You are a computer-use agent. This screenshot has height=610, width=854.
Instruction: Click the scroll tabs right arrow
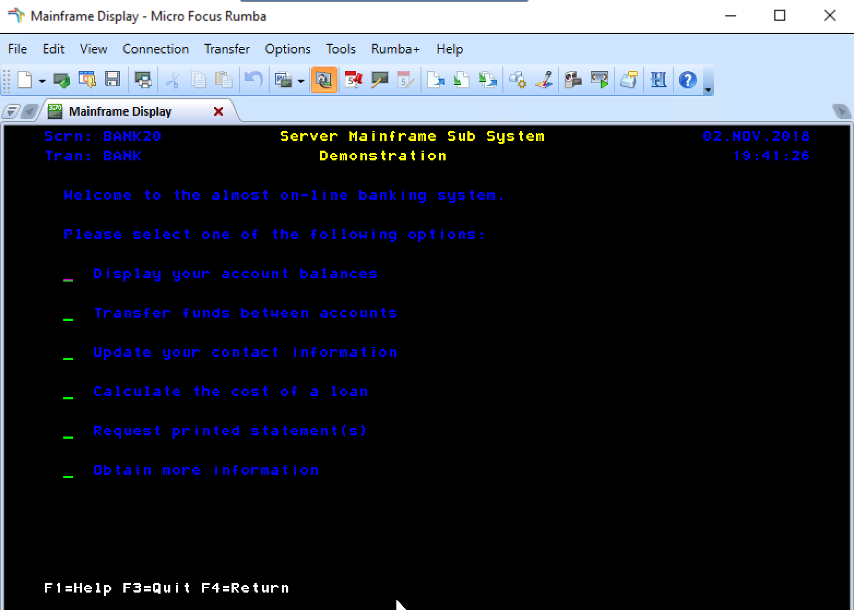[x=841, y=111]
